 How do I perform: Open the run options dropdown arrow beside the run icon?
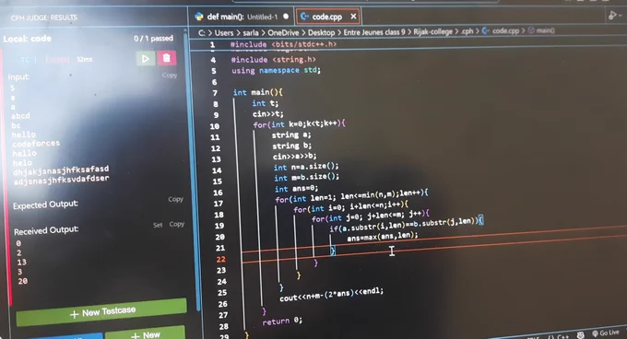621,16
